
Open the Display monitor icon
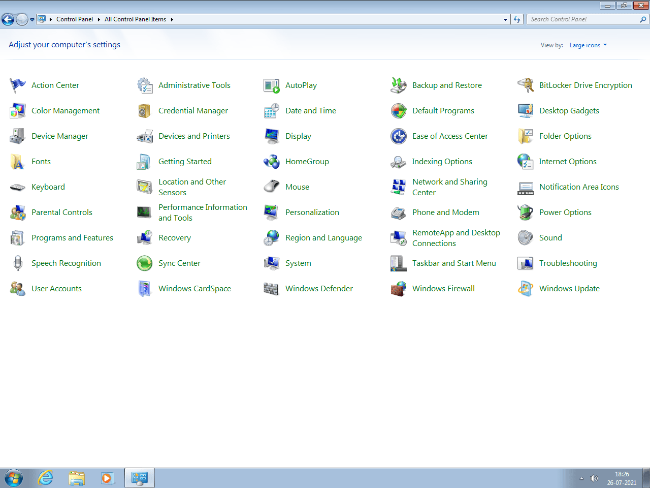pos(272,136)
